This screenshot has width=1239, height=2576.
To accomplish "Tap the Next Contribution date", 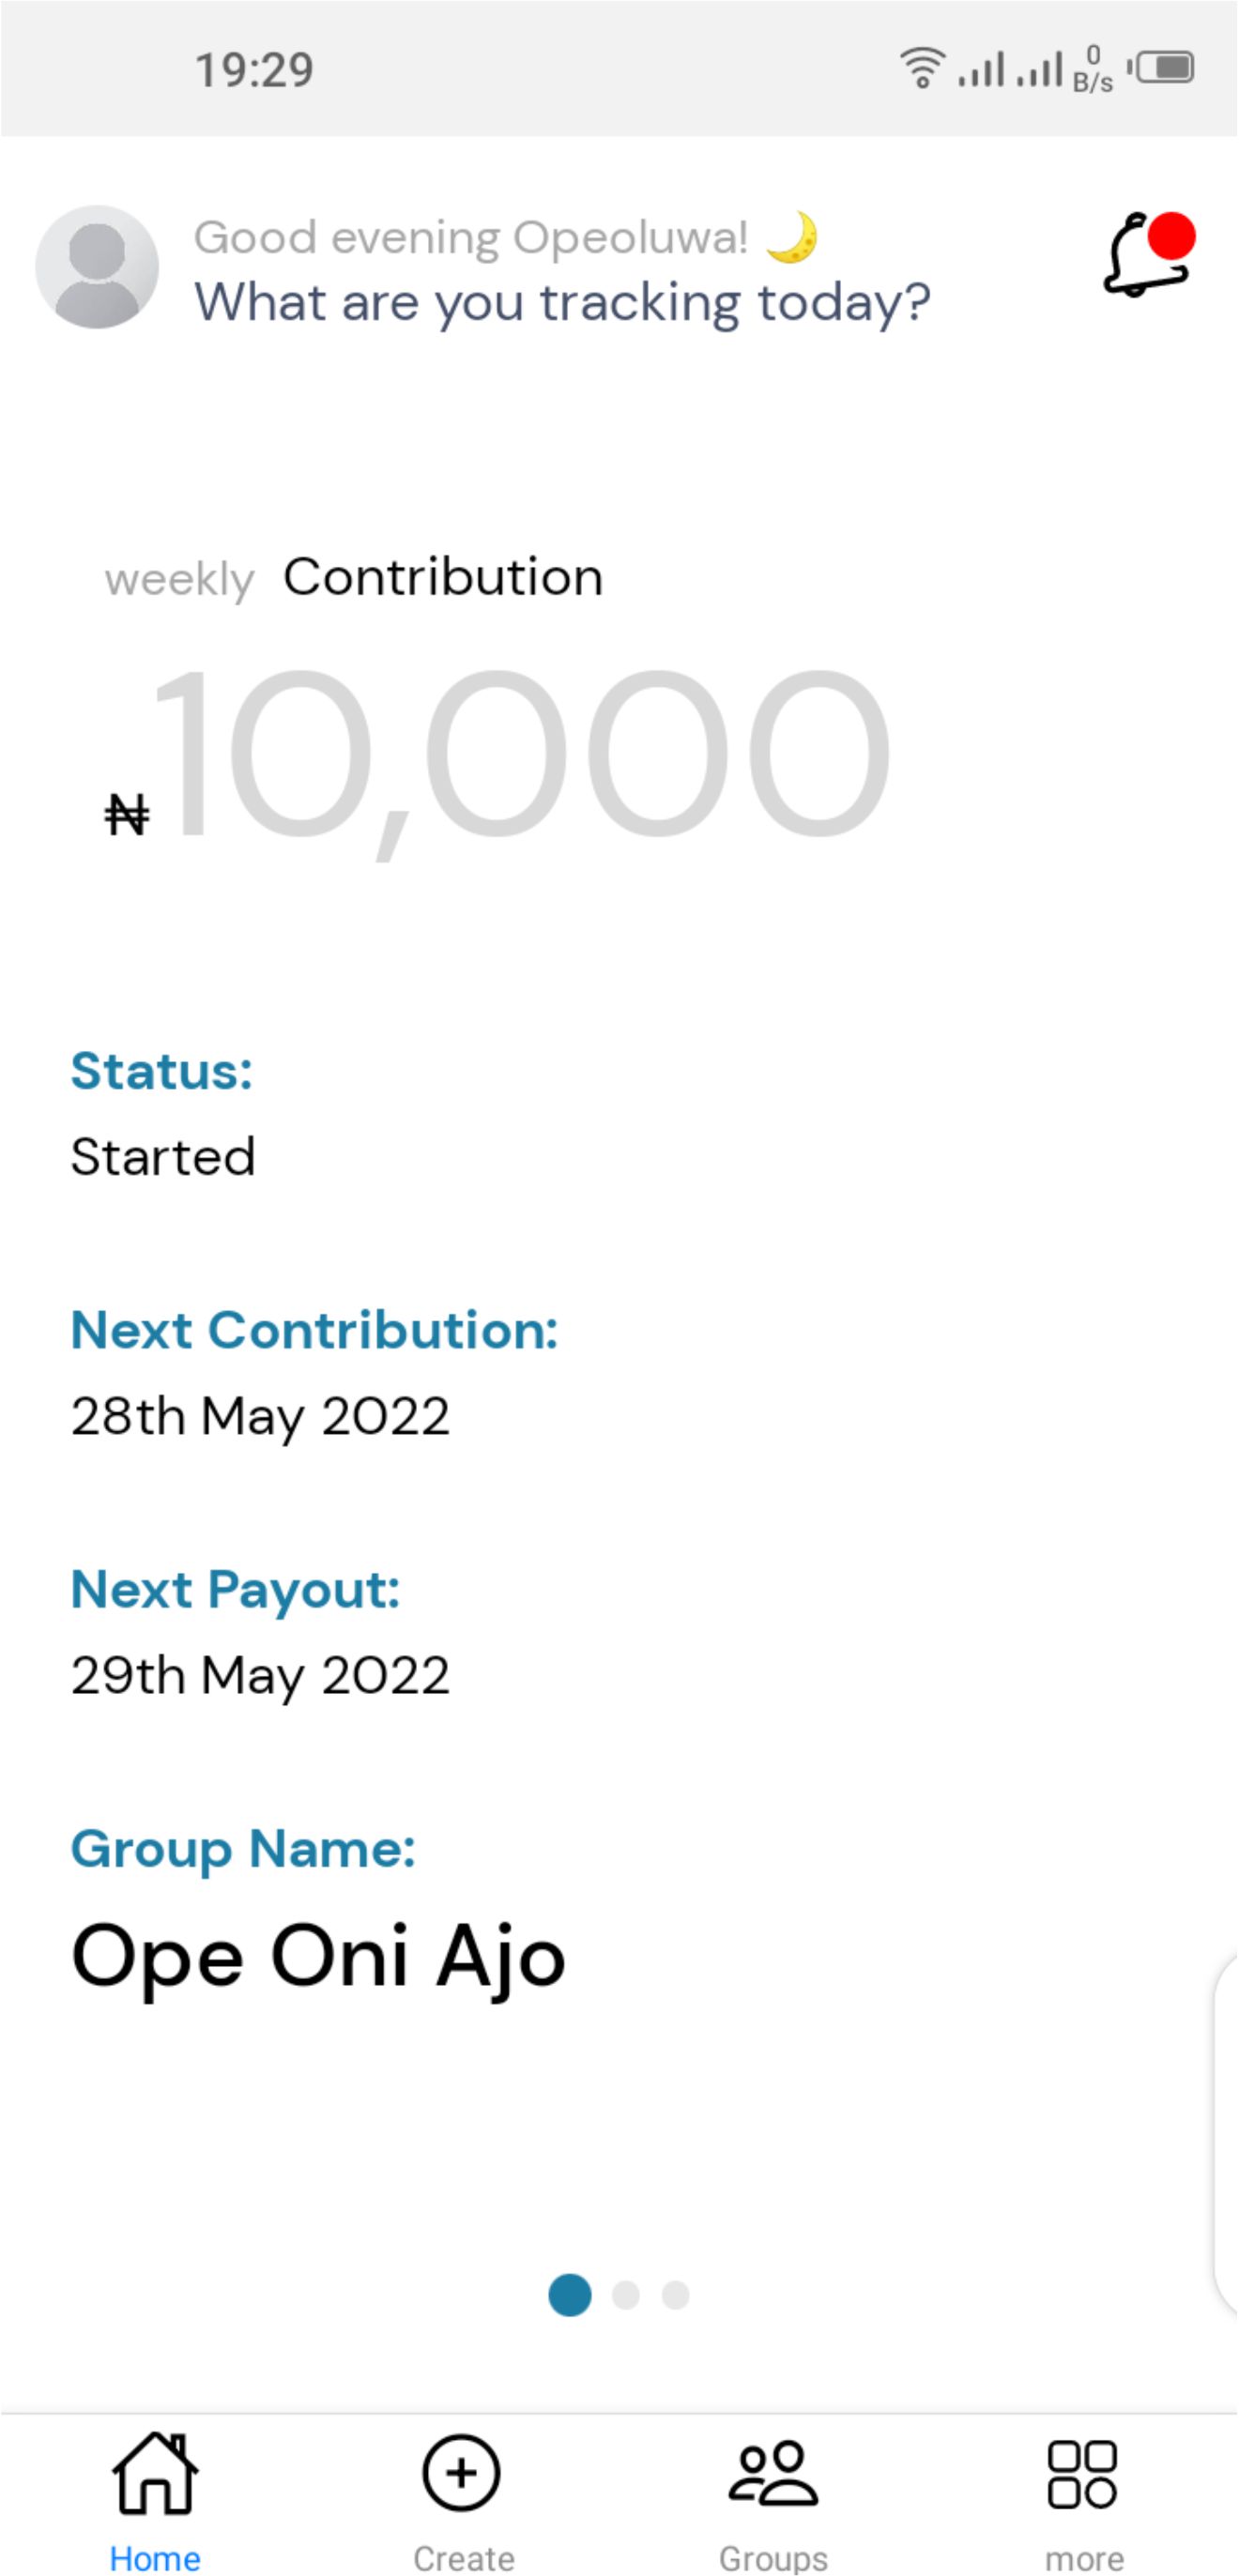I will coord(260,1416).
